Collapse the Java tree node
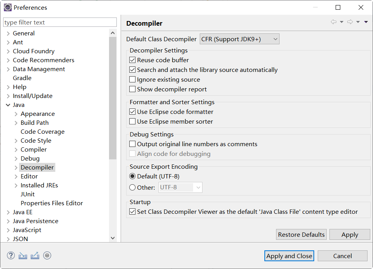Viewport: 373px width, 269px height. tap(8, 105)
